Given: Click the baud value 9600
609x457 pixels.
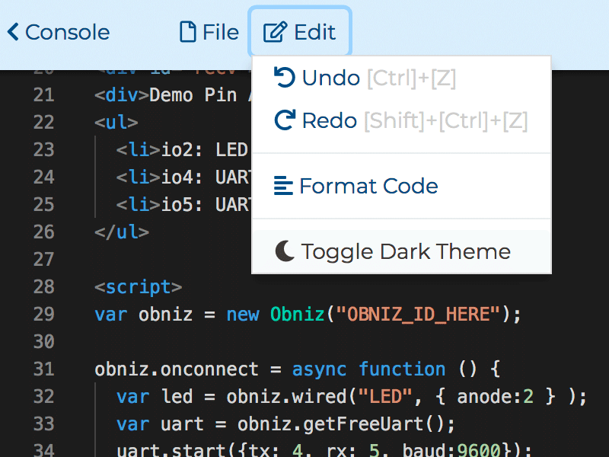Looking at the screenshot, I should point(479,450).
